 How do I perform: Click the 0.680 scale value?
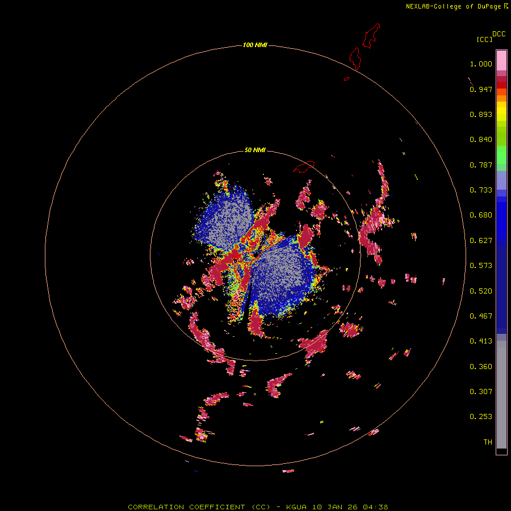coord(481,215)
